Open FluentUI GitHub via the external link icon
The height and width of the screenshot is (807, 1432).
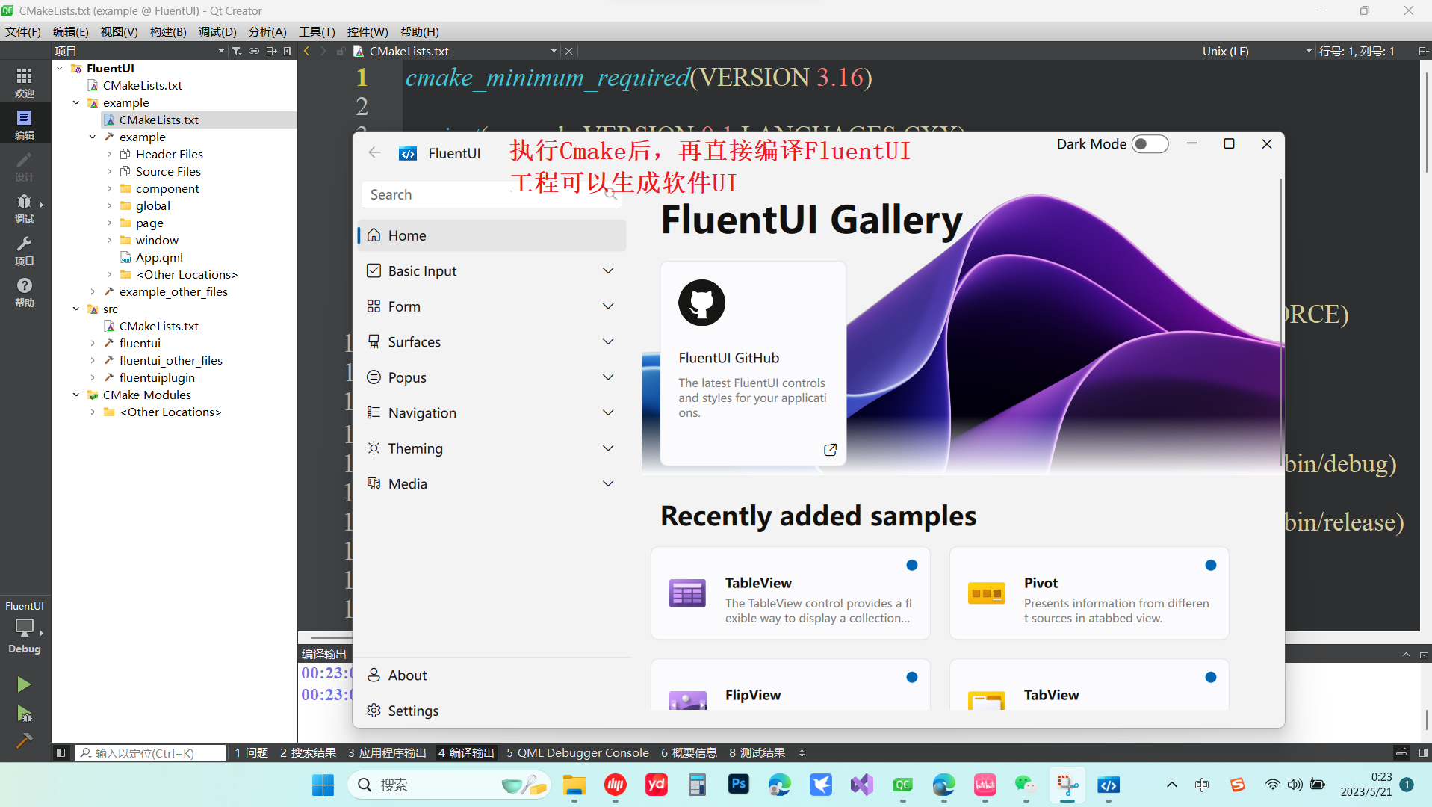830,450
